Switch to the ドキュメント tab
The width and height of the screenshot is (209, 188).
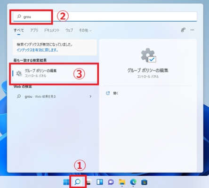(x=52, y=30)
